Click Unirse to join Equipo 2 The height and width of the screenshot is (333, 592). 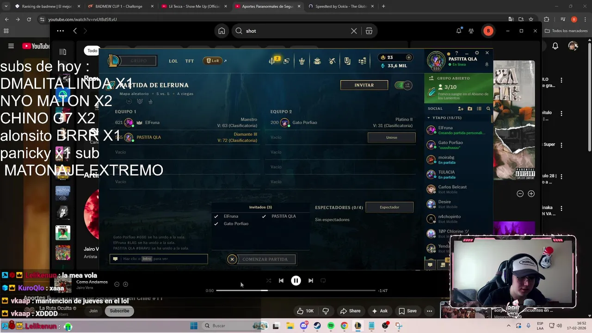point(391,137)
